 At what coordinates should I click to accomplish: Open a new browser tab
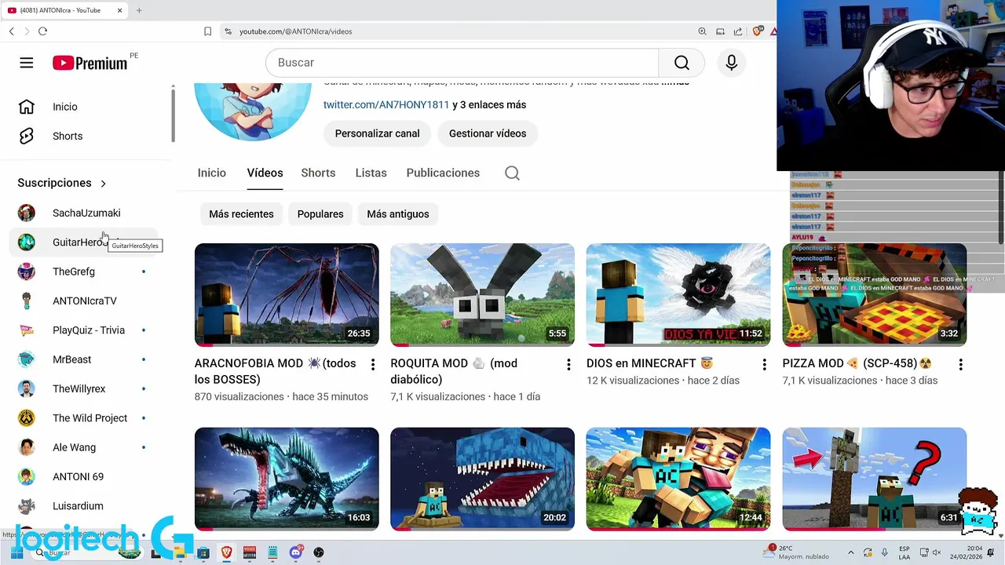[139, 10]
